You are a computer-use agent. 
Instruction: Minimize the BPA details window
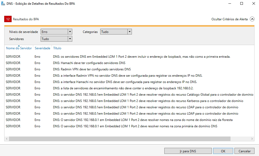click(x=230, y=3)
